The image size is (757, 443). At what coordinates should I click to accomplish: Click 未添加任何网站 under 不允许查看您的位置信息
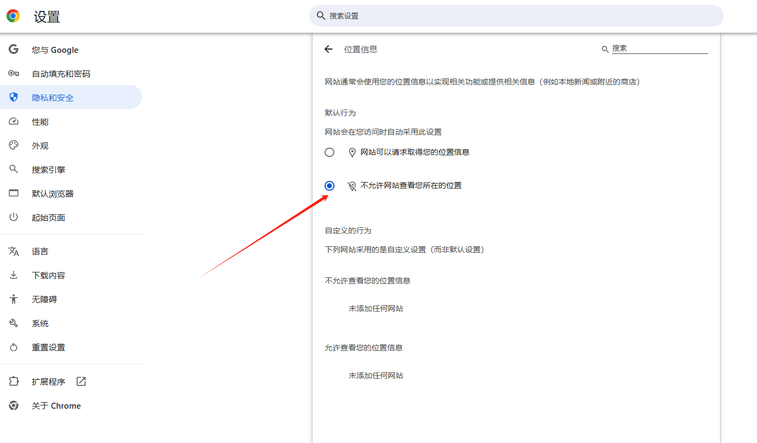[x=376, y=308]
